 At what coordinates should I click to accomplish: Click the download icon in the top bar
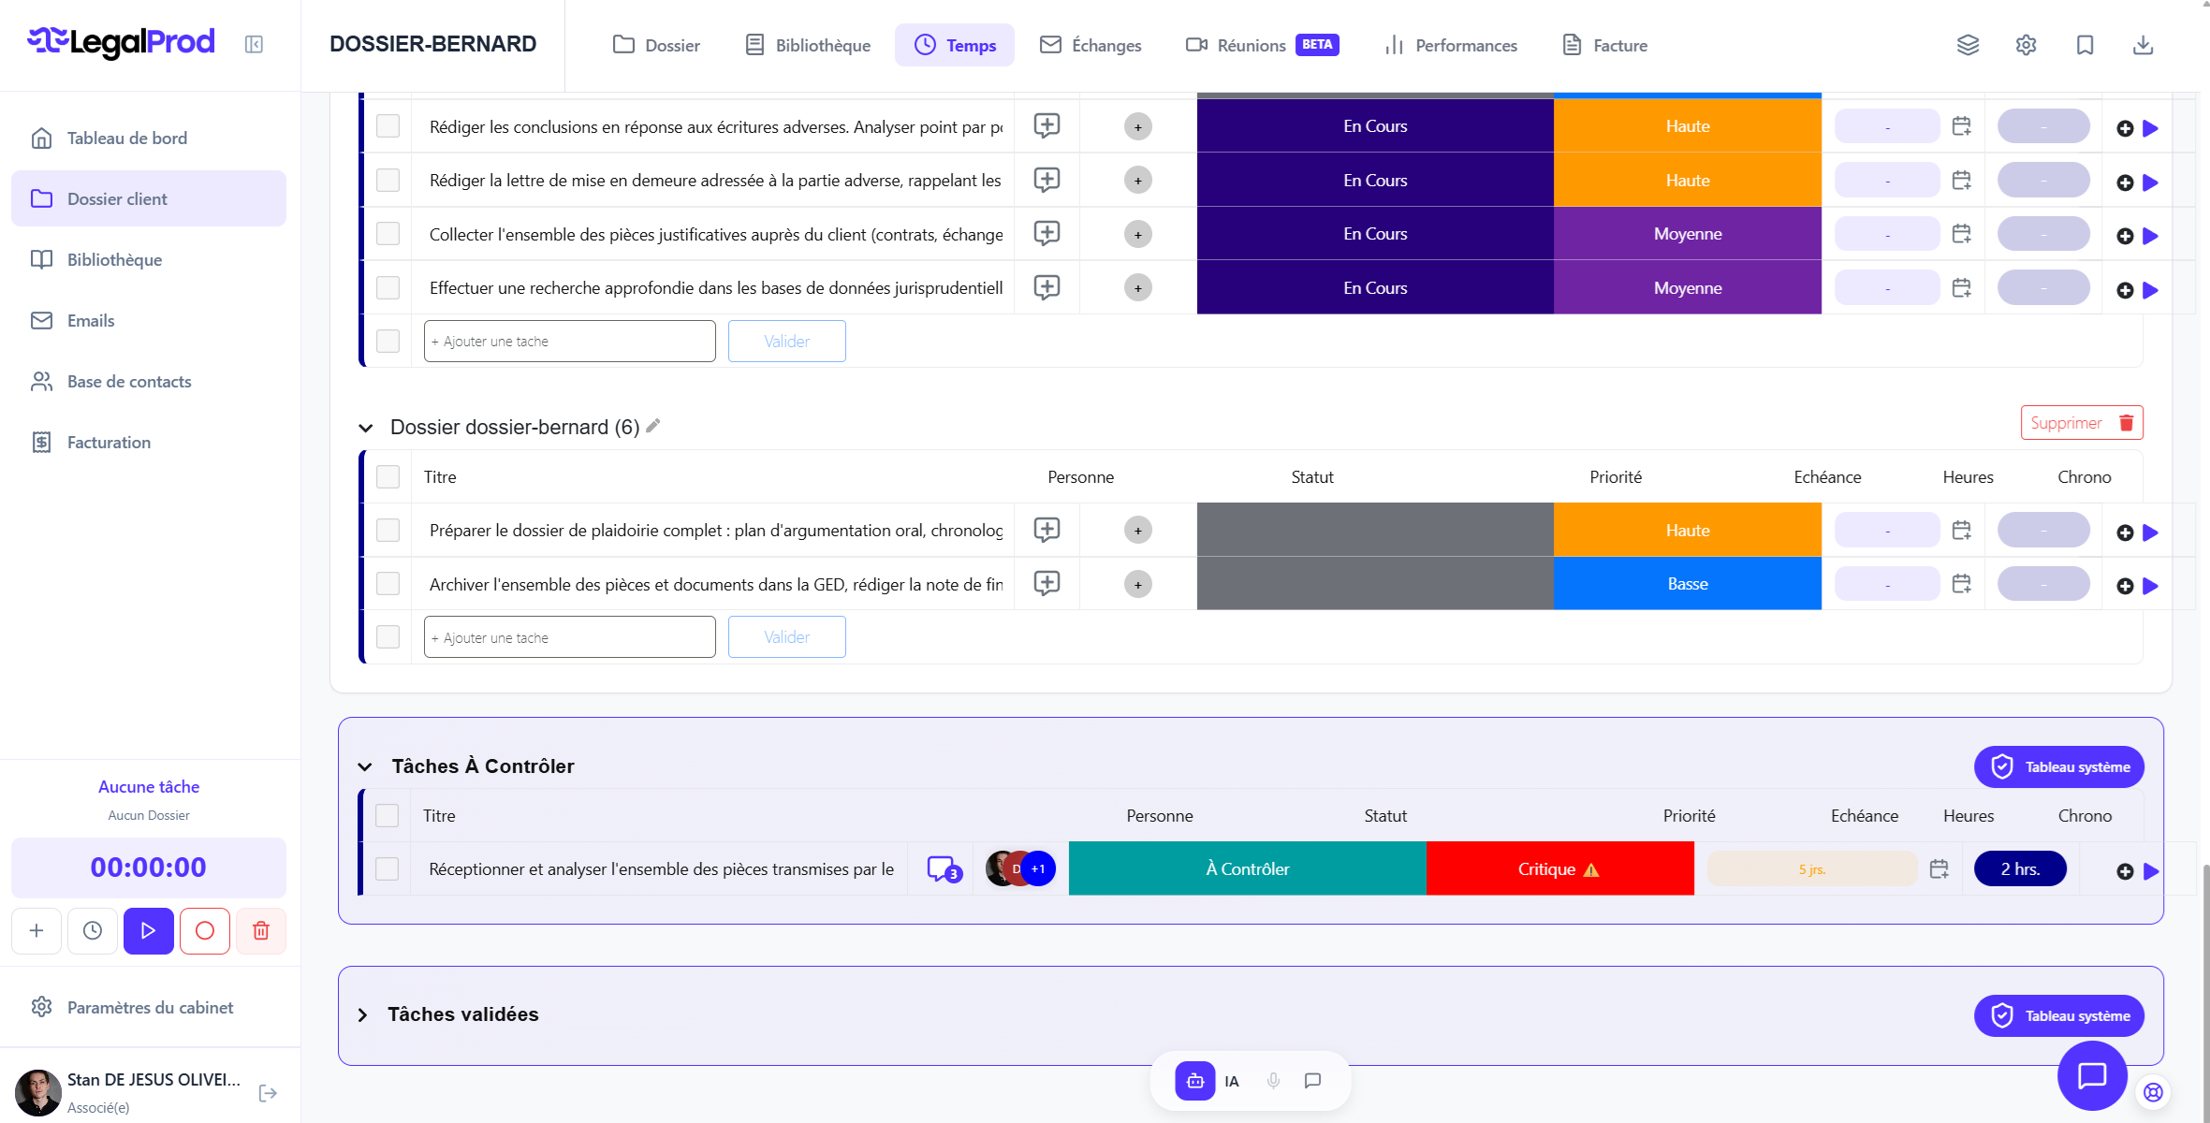[x=2144, y=44]
